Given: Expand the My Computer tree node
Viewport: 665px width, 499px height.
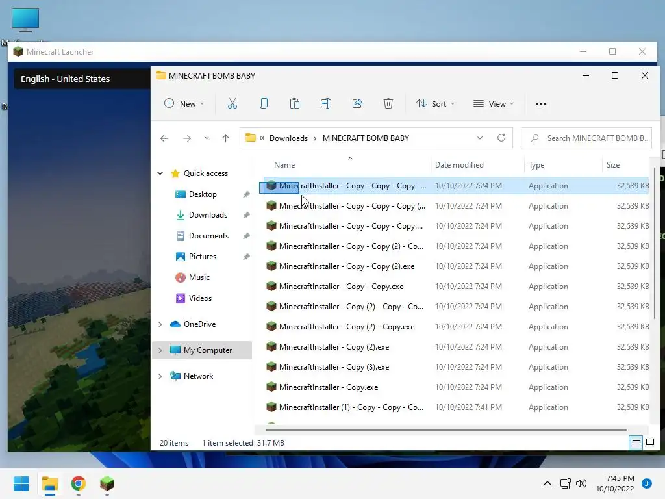Looking at the screenshot, I should 160,350.
